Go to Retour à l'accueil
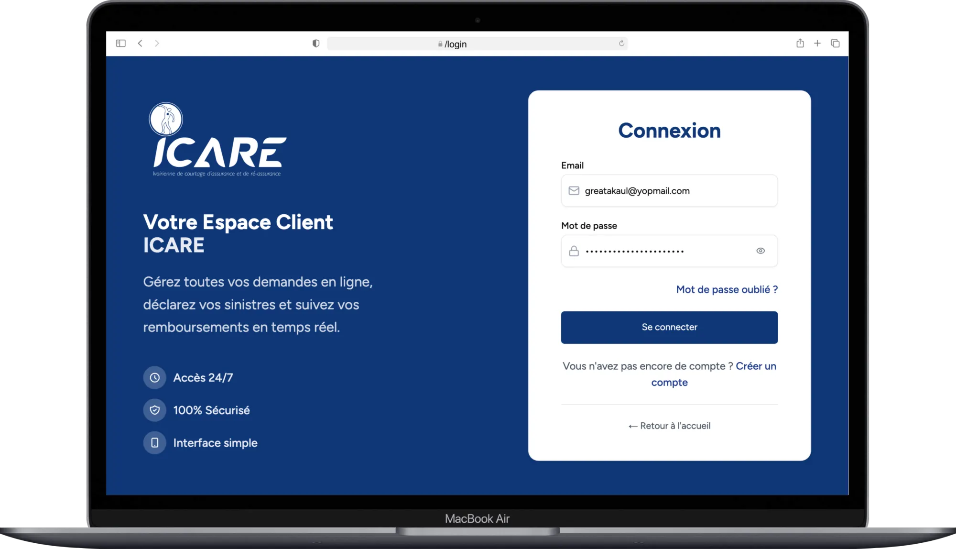The height and width of the screenshot is (549, 956). 669,426
